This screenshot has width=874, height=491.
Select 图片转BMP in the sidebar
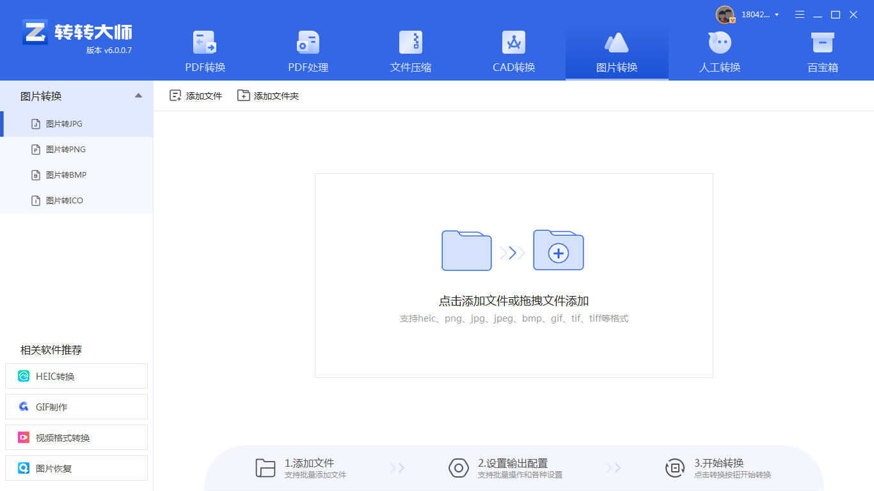click(x=77, y=175)
